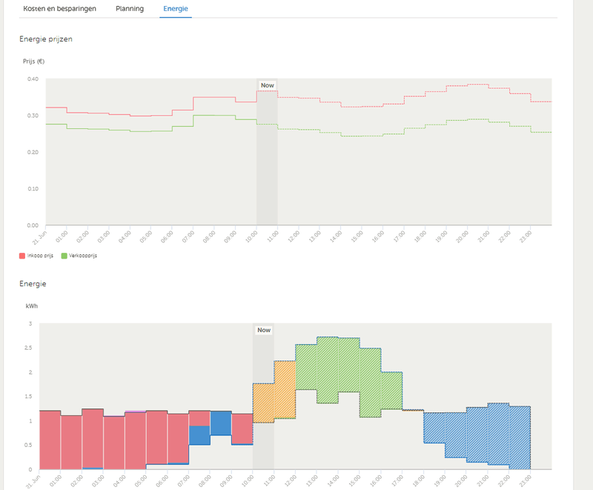The image size is (593, 490).
Task: Click the 0.5 value on energy axis
Action: pos(28,445)
